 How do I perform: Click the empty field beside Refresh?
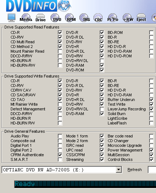pyautogui.click(x=152, y=170)
